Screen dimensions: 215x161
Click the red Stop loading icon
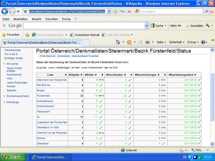(129, 12)
